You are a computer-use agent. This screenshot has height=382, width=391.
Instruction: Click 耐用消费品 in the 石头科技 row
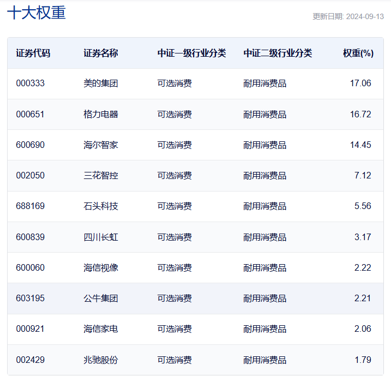pyautogui.click(x=264, y=206)
